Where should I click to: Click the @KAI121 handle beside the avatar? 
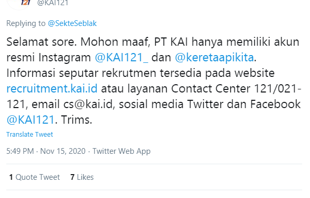pos(53,3)
